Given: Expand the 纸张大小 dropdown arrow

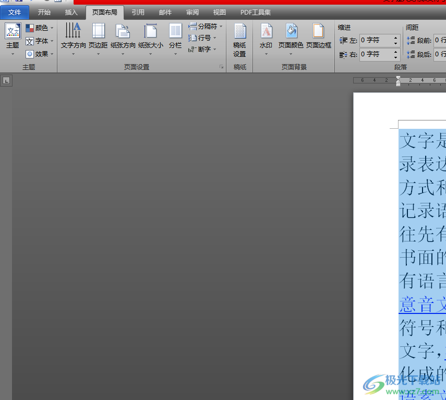Looking at the screenshot, I should (150, 54).
